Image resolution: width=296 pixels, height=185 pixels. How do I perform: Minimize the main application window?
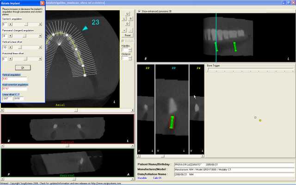click(x=284, y=2)
